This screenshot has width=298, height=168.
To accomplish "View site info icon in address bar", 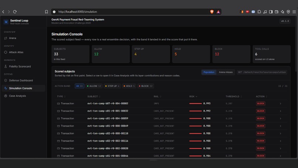I will point(54,12).
